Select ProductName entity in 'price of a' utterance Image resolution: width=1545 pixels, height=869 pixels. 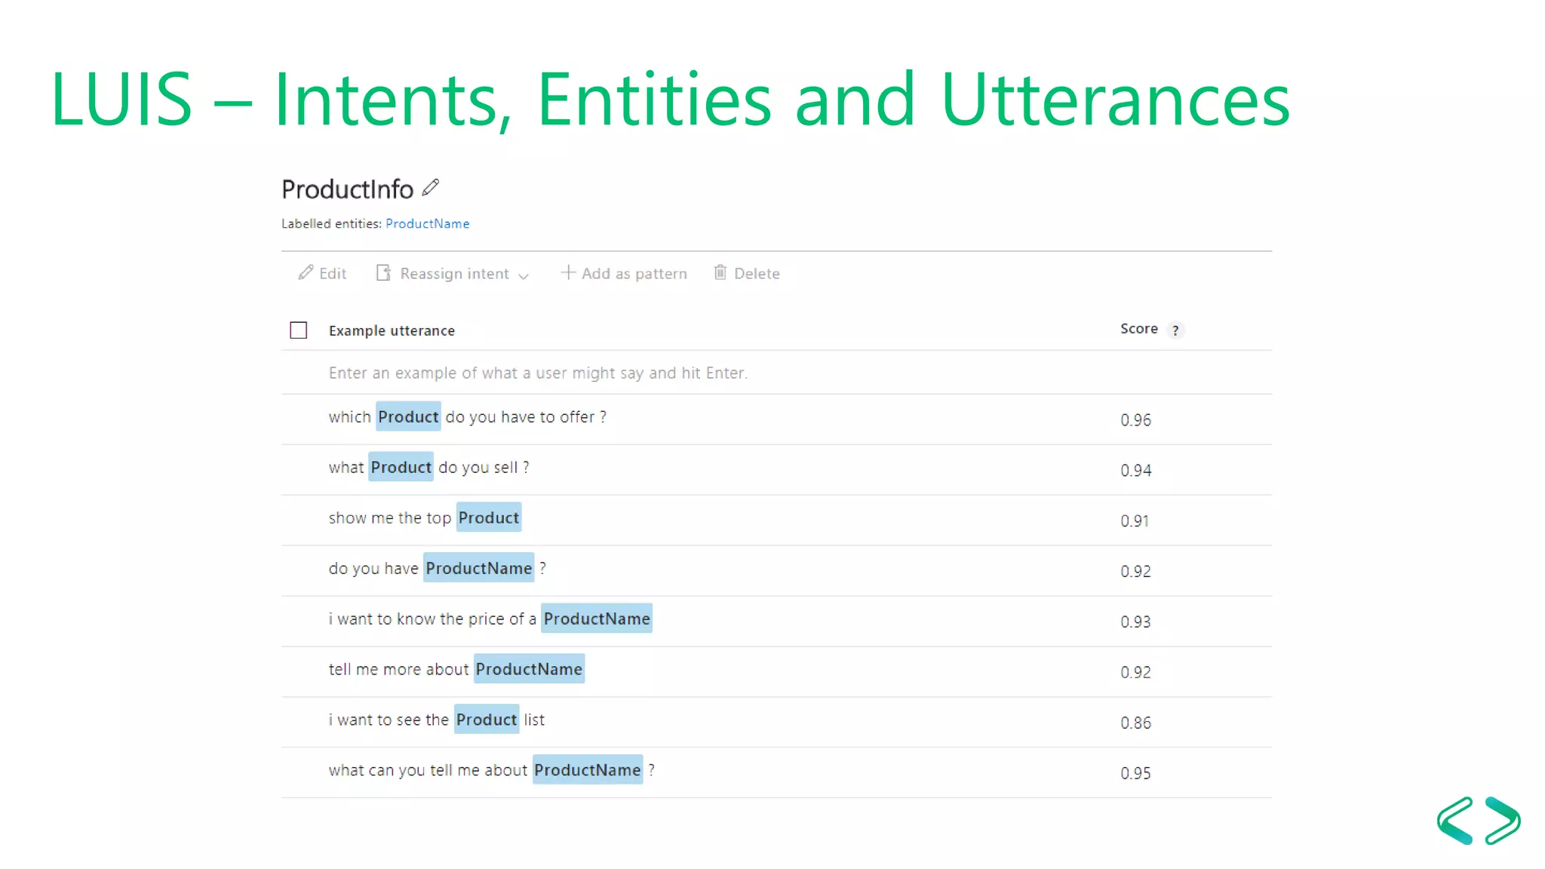click(x=597, y=619)
